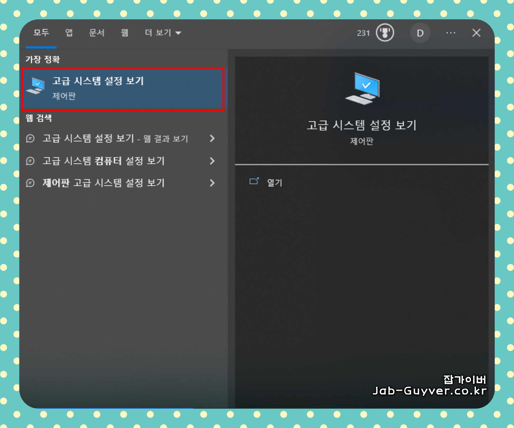Open the three-dot options menu

point(451,33)
